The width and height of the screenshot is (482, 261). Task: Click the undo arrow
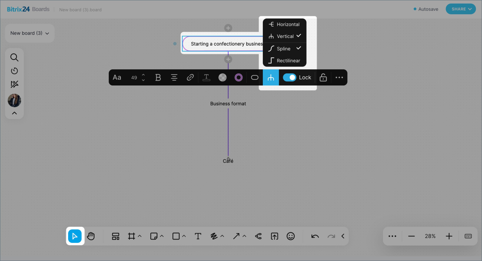click(x=315, y=236)
